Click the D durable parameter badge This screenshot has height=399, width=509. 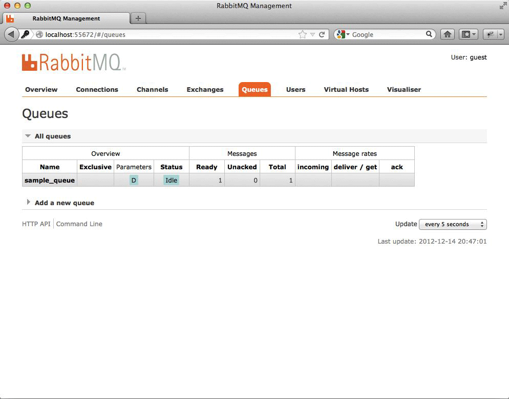134,180
